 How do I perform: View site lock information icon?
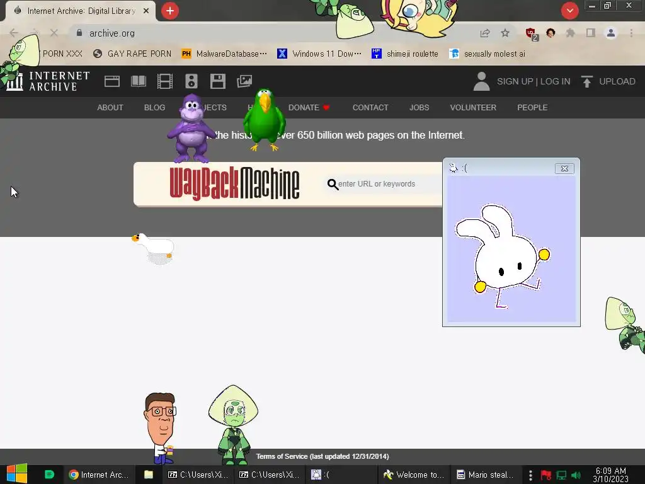point(79,33)
